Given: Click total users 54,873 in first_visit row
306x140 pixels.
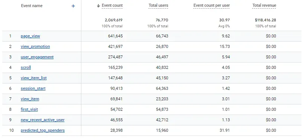Looking at the screenshot, I should (x=162, y=109).
